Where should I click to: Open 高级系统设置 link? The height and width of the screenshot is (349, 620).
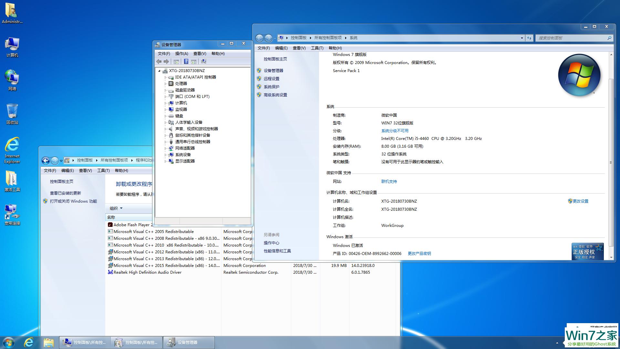point(275,95)
